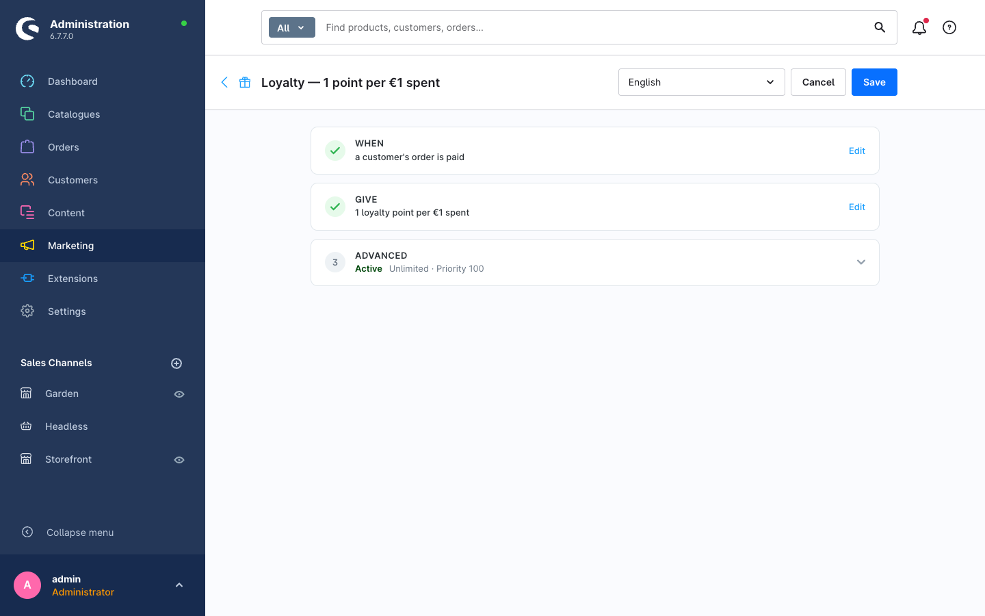The height and width of the screenshot is (616, 985).
Task: Select the Headless sales channel
Action: click(x=66, y=426)
